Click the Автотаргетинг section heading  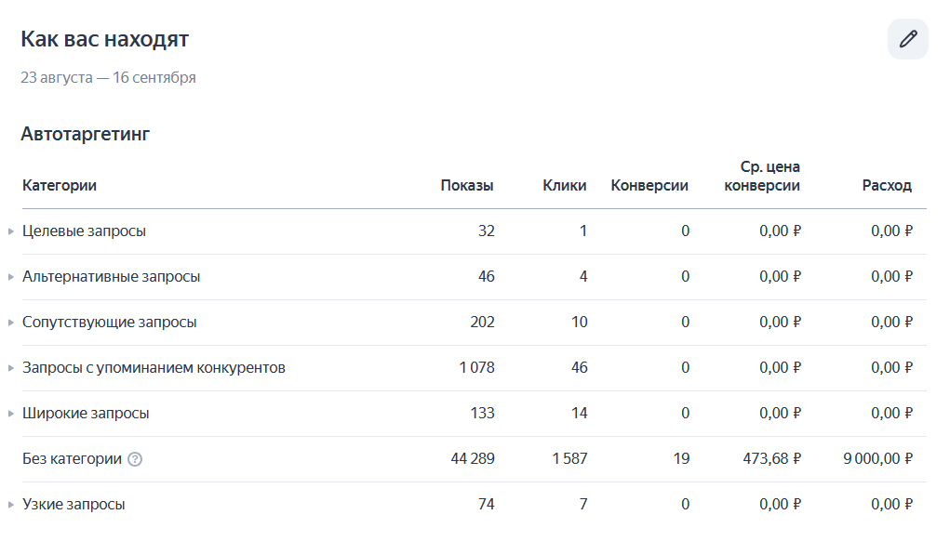coord(86,135)
